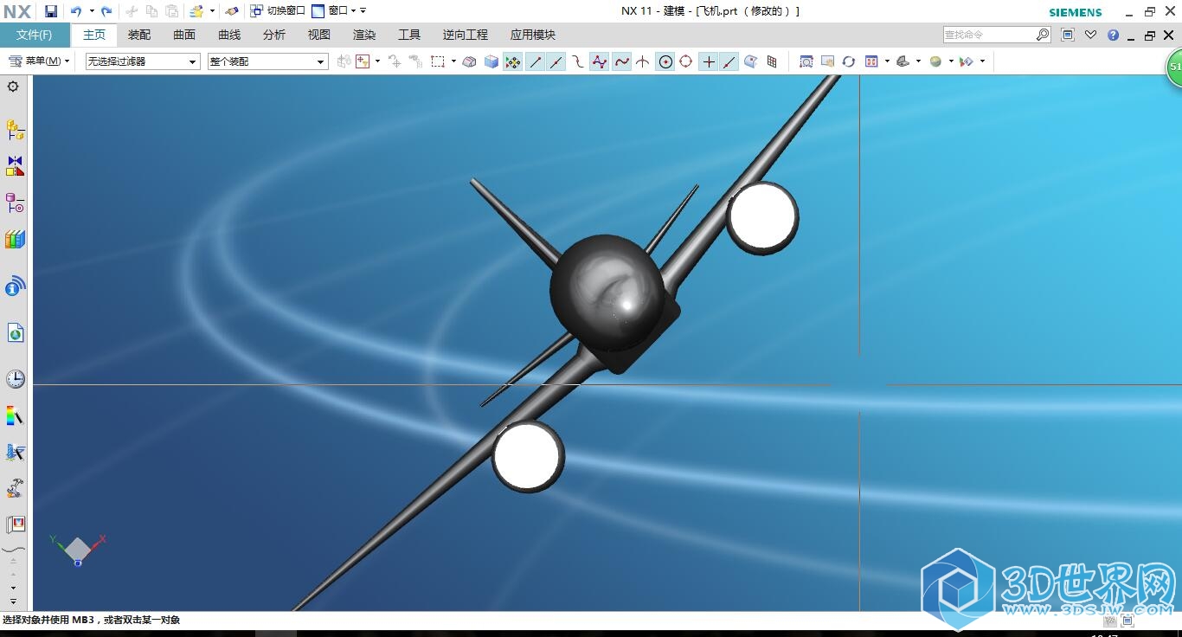Screen dimensions: 1182x637
Task: Open the Assembly Navigator sidebar icon
Action: click(x=15, y=130)
